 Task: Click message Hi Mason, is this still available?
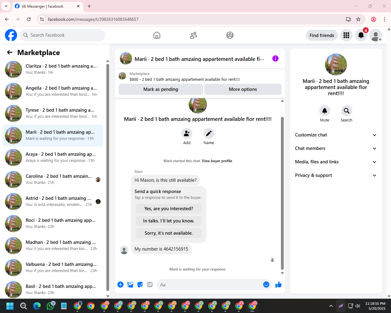165,180
